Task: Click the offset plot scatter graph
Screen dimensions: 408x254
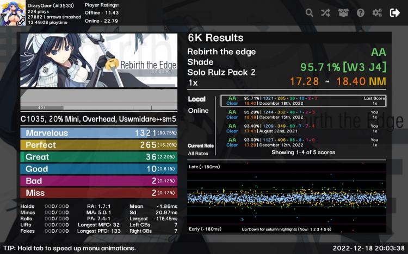Action: [x=287, y=198]
